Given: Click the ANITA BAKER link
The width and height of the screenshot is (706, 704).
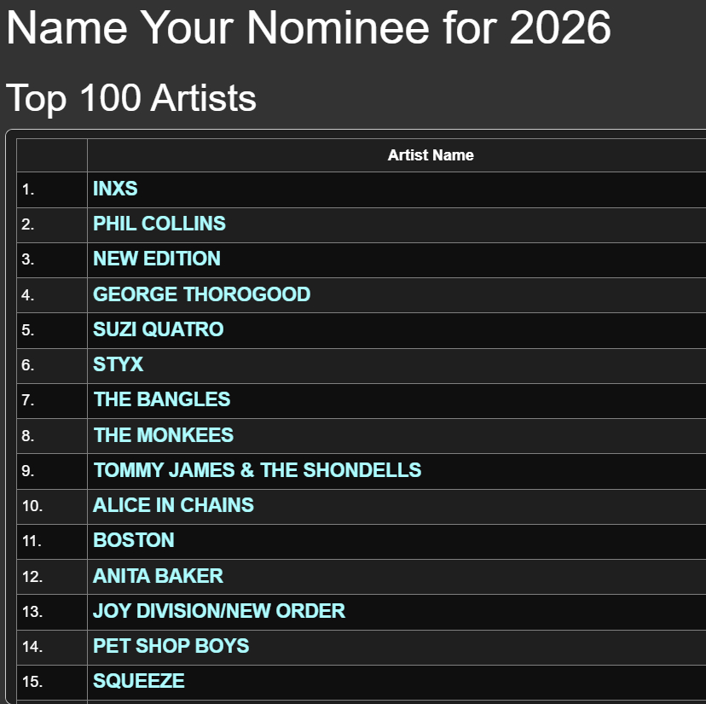Looking at the screenshot, I should tap(158, 576).
